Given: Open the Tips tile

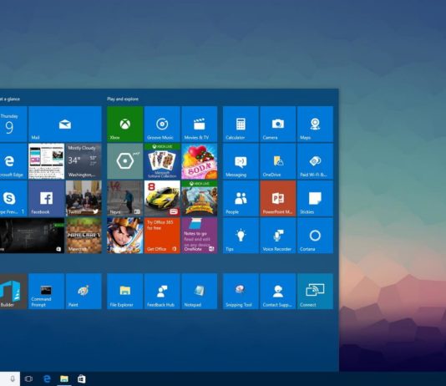Looking at the screenshot, I should [x=241, y=236].
